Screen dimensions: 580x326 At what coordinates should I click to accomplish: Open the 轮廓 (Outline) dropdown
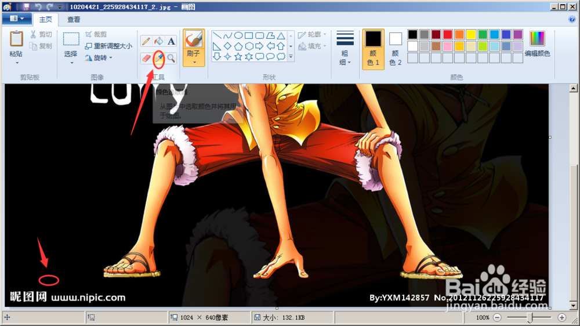(313, 34)
